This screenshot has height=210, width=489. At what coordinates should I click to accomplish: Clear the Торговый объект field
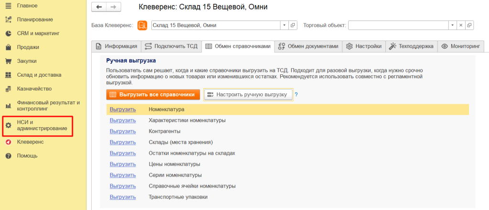461,26
